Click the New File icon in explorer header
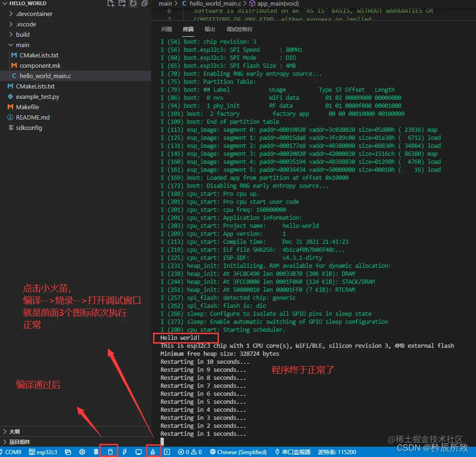The image size is (476, 457). click(x=111, y=4)
